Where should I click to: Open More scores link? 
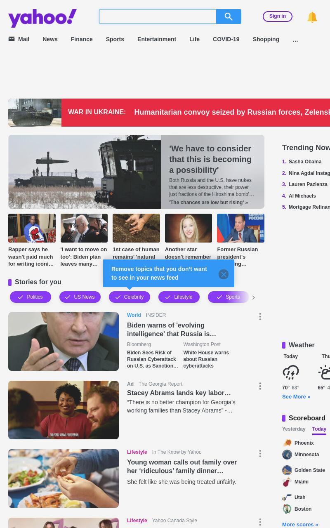[x=300, y=525]
